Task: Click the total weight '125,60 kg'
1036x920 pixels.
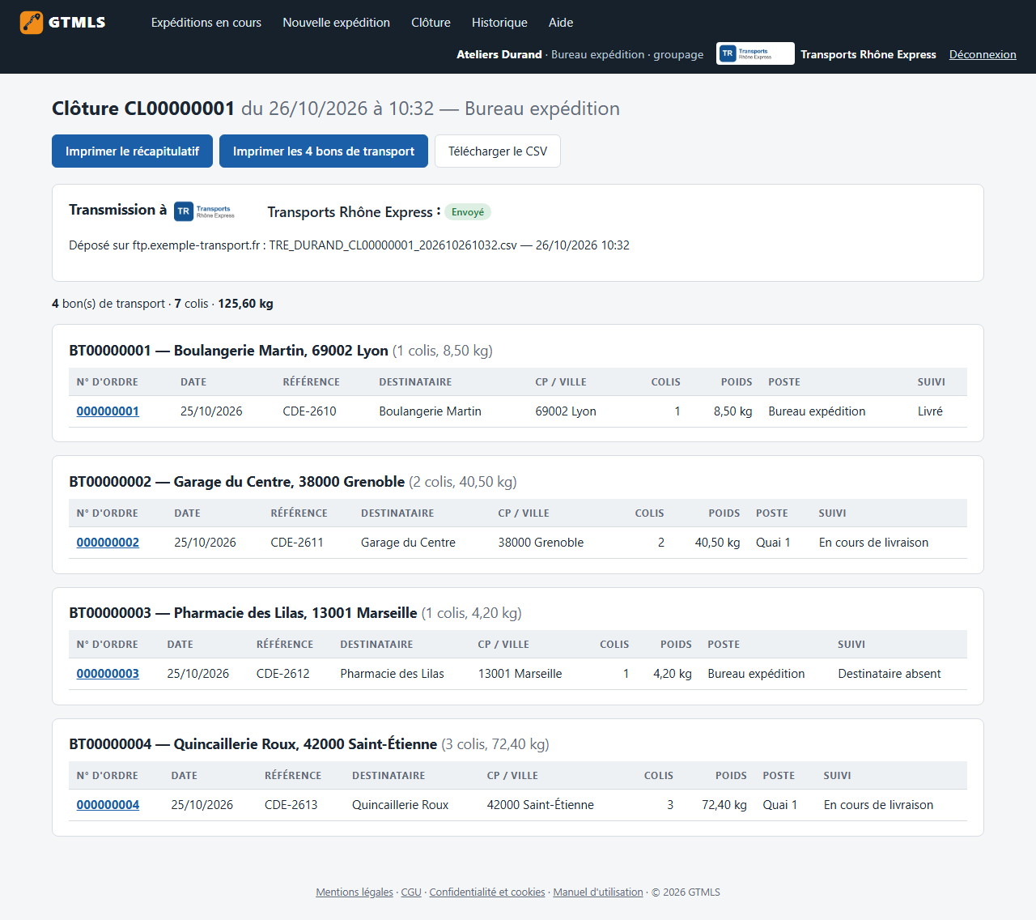Action: coord(245,304)
